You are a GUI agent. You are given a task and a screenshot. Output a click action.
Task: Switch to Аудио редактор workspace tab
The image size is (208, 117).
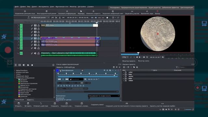[x=154, y=7]
